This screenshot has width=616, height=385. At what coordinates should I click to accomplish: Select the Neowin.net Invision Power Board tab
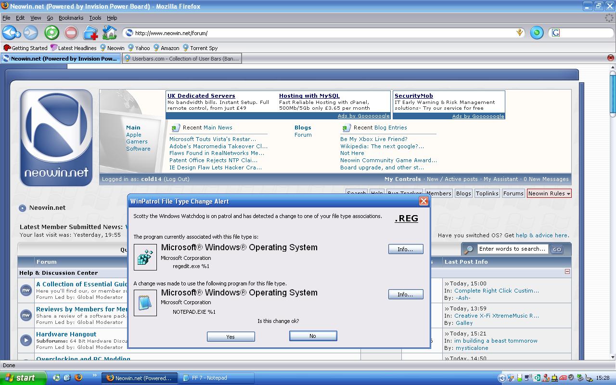61,59
